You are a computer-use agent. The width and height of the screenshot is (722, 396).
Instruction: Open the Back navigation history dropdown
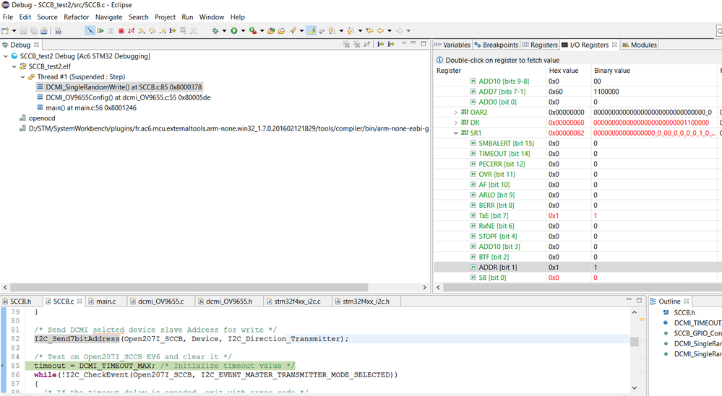(390, 31)
